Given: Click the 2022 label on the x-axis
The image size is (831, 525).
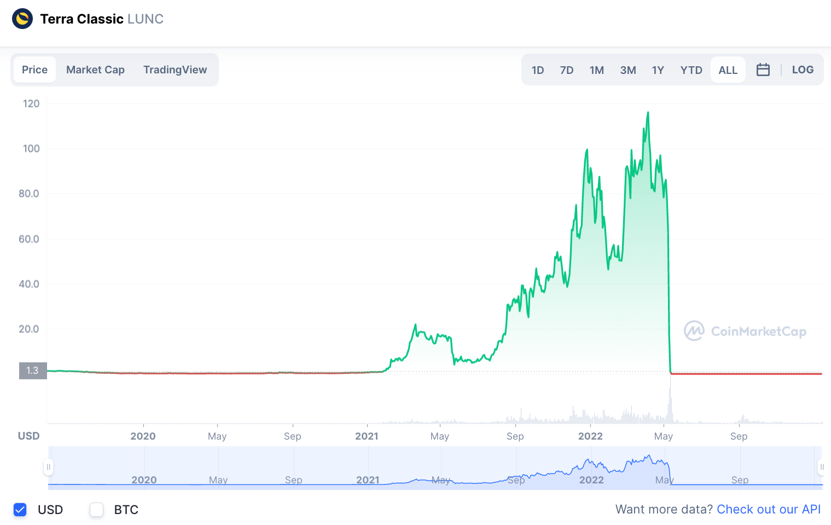Looking at the screenshot, I should click(590, 436).
